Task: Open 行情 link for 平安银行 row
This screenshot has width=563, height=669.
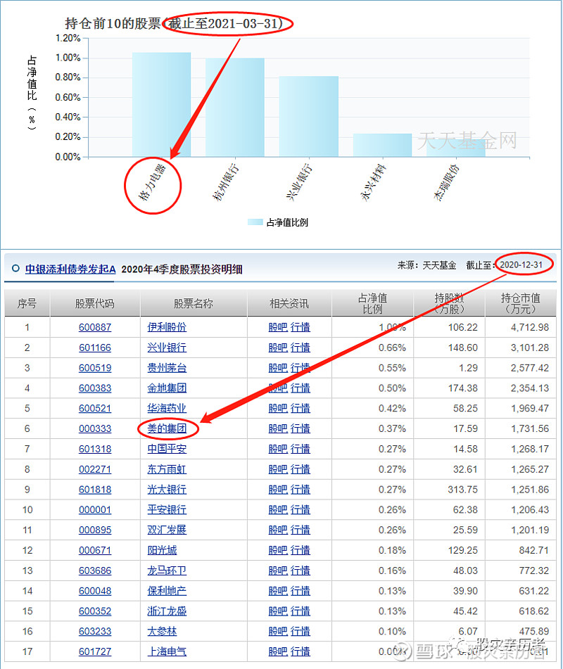Action: coord(301,509)
